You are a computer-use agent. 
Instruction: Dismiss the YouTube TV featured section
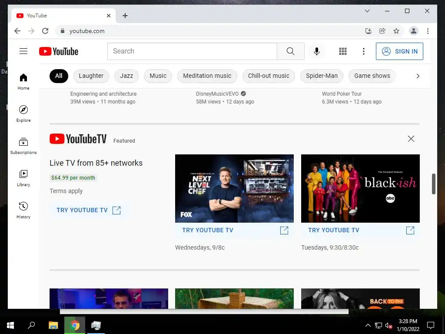[x=411, y=139]
